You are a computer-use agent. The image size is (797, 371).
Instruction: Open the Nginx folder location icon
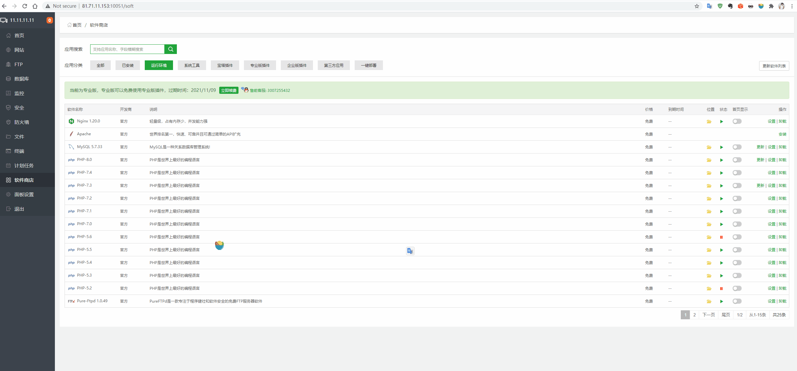coord(709,121)
